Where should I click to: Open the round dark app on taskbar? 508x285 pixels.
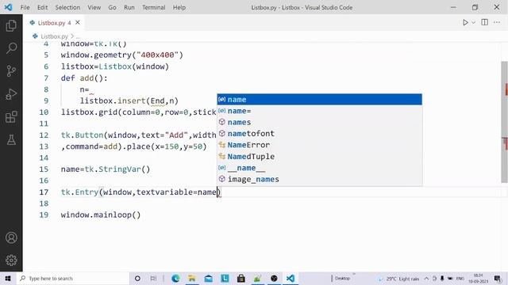(274, 278)
